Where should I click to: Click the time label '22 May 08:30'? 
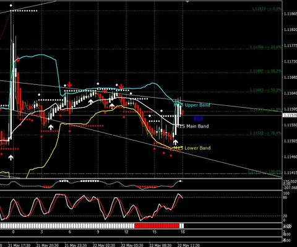point(160,245)
